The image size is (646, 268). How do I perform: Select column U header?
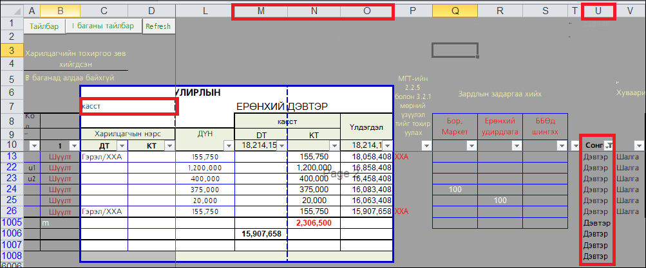598,11
